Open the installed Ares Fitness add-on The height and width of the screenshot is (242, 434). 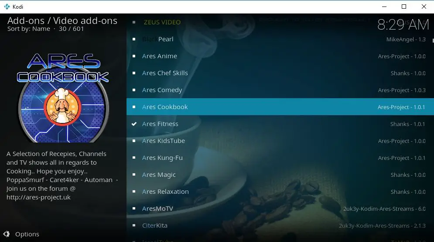(280, 124)
